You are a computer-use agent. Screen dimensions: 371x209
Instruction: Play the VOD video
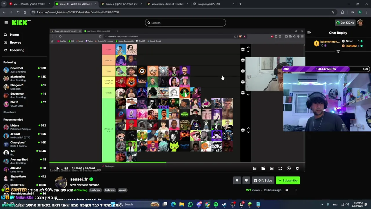click(58, 168)
